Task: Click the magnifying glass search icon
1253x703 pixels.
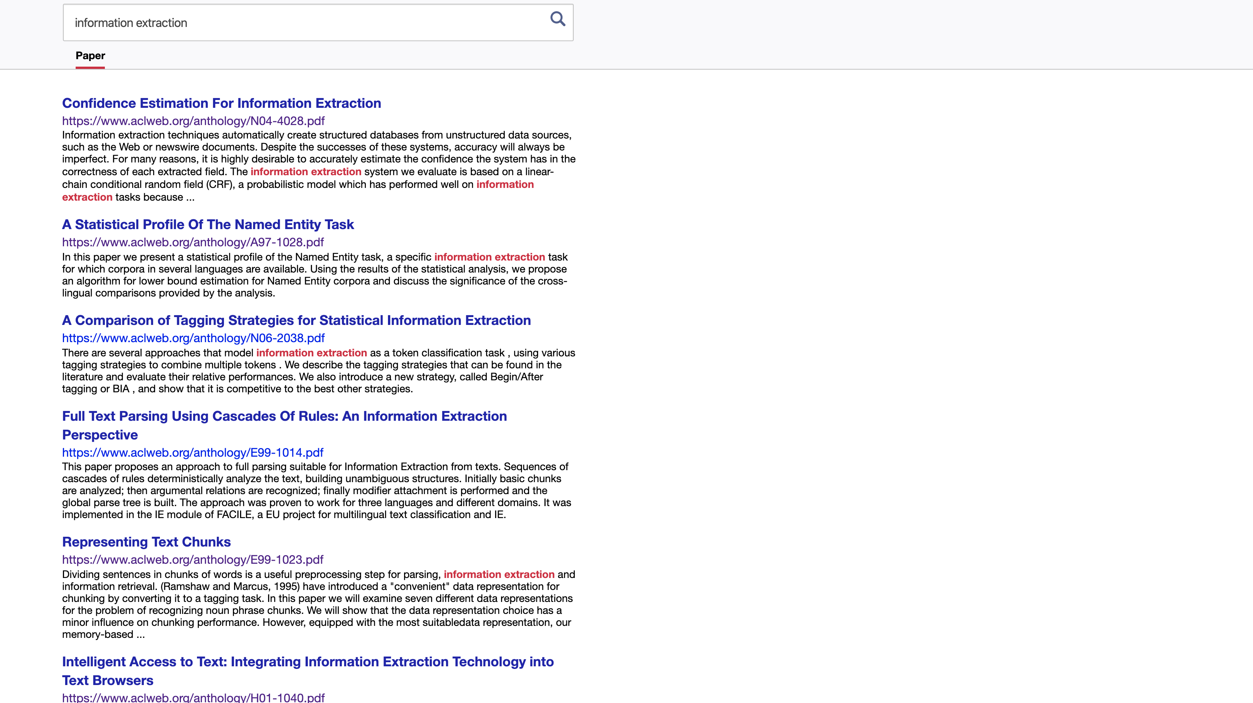Action: [x=558, y=19]
